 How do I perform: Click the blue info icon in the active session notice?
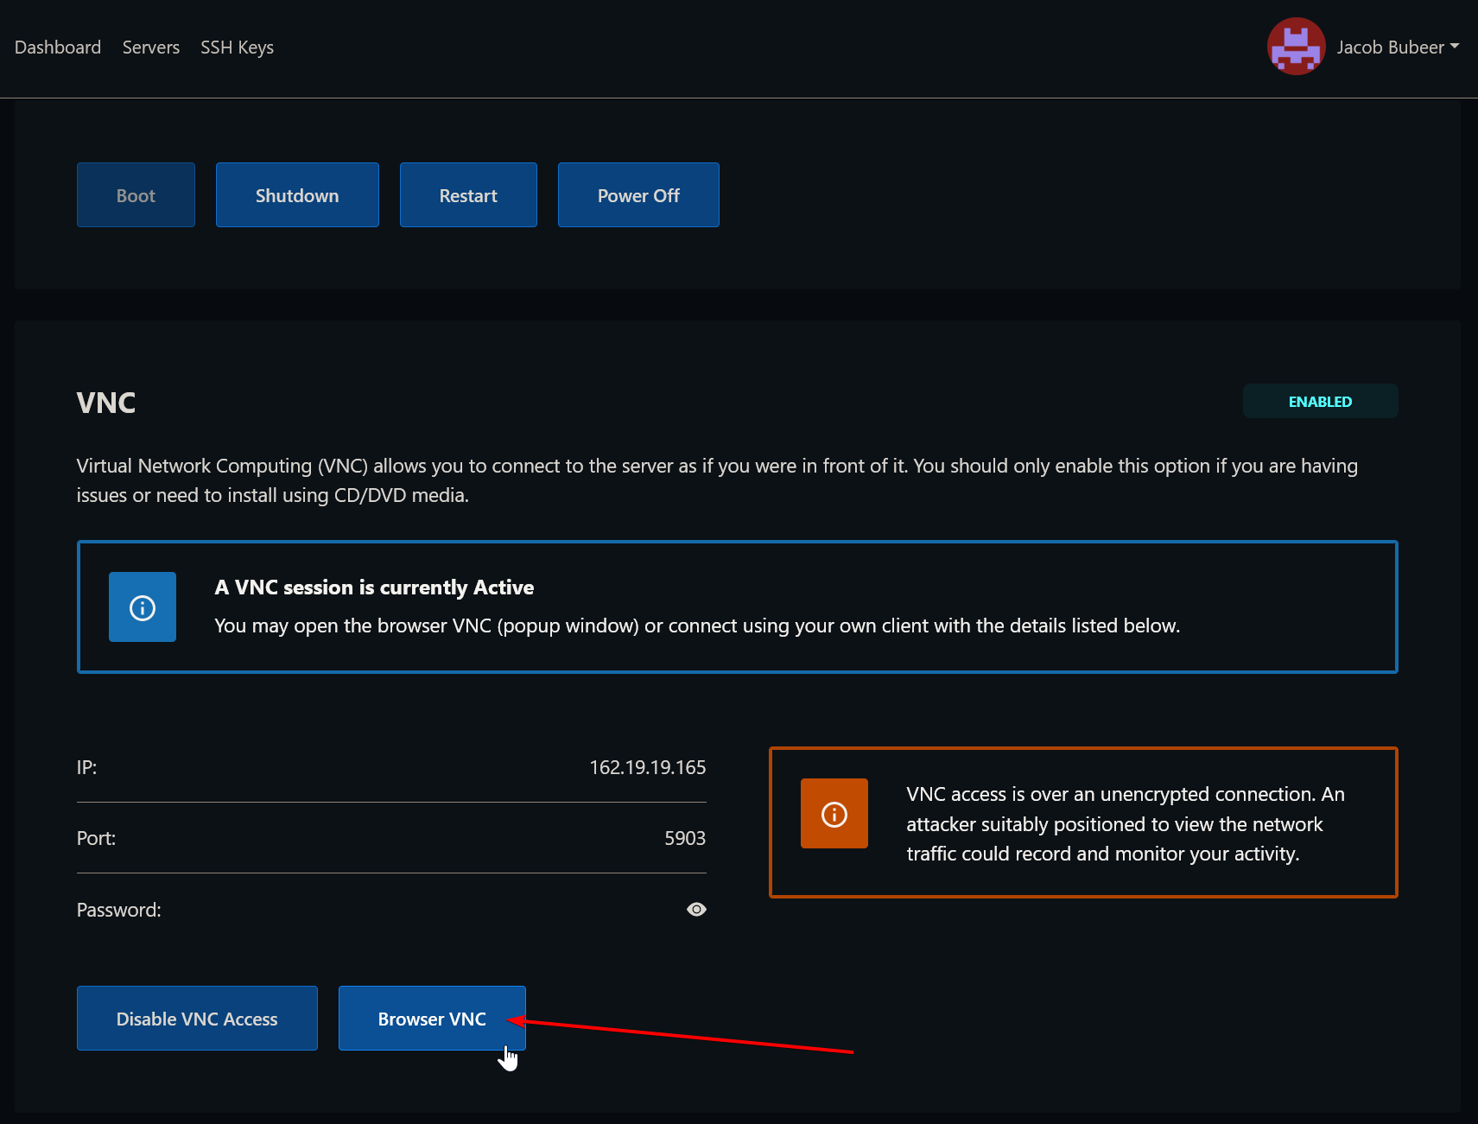point(143,607)
